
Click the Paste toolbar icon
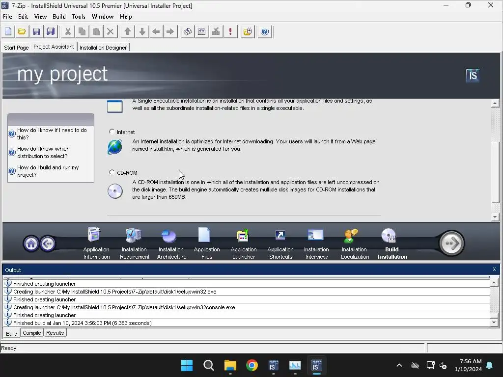(x=96, y=31)
